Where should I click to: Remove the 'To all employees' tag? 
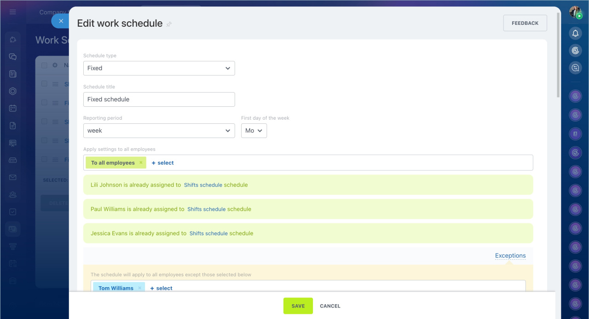click(141, 163)
